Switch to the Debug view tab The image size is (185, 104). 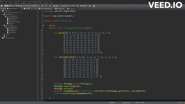pos(3,8)
